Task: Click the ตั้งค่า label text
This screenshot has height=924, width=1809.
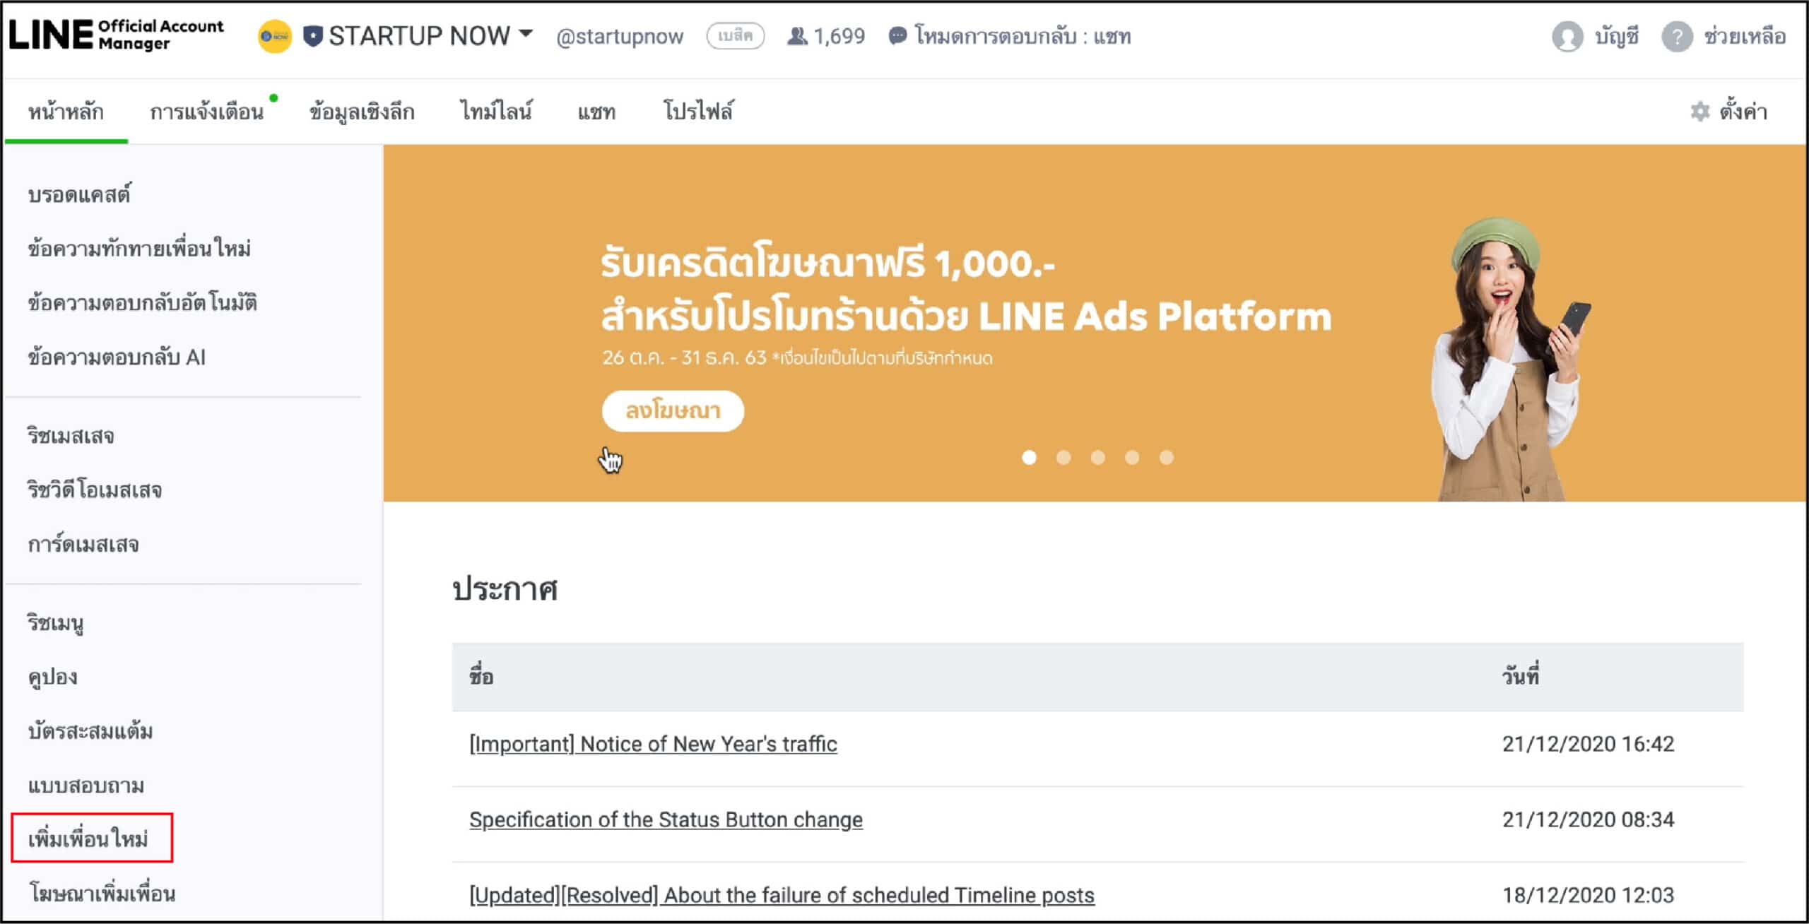Action: pos(1743,111)
